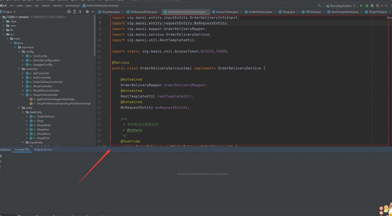Screen dimensions: 392x216
Task: Click the fold marker at line 12
Action: (x=110, y=51)
